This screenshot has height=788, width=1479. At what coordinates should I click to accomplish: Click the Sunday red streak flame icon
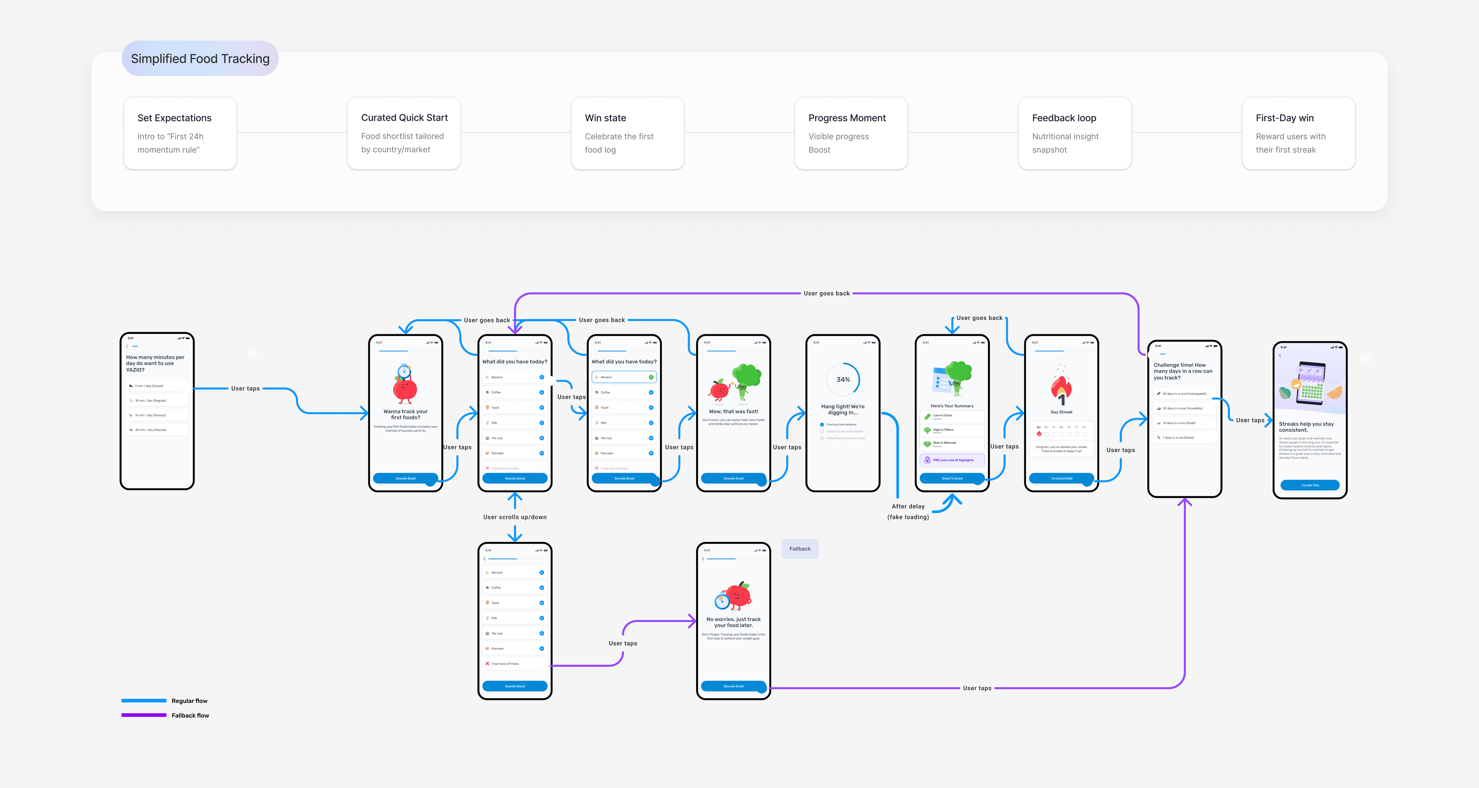point(1039,434)
